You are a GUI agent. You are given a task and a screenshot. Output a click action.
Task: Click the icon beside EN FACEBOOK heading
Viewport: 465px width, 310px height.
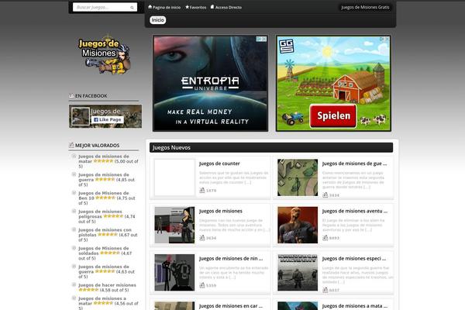(71, 95)
